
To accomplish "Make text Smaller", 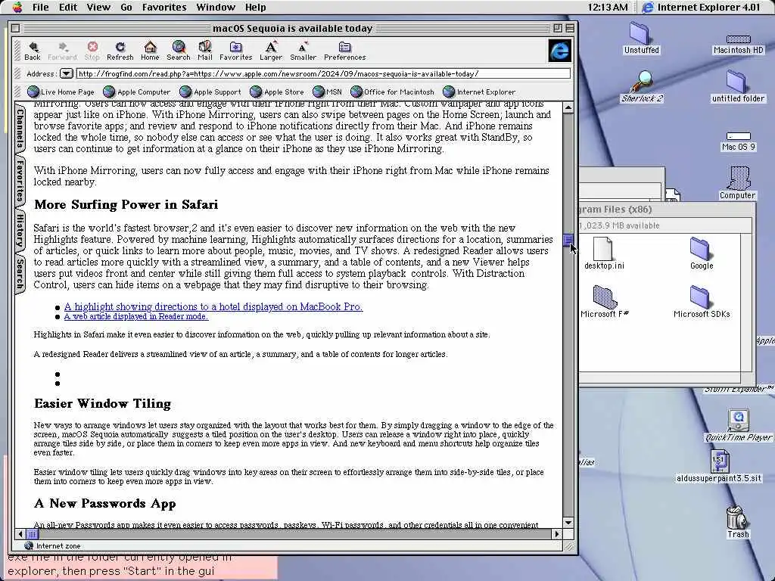I will click(303, 51).
